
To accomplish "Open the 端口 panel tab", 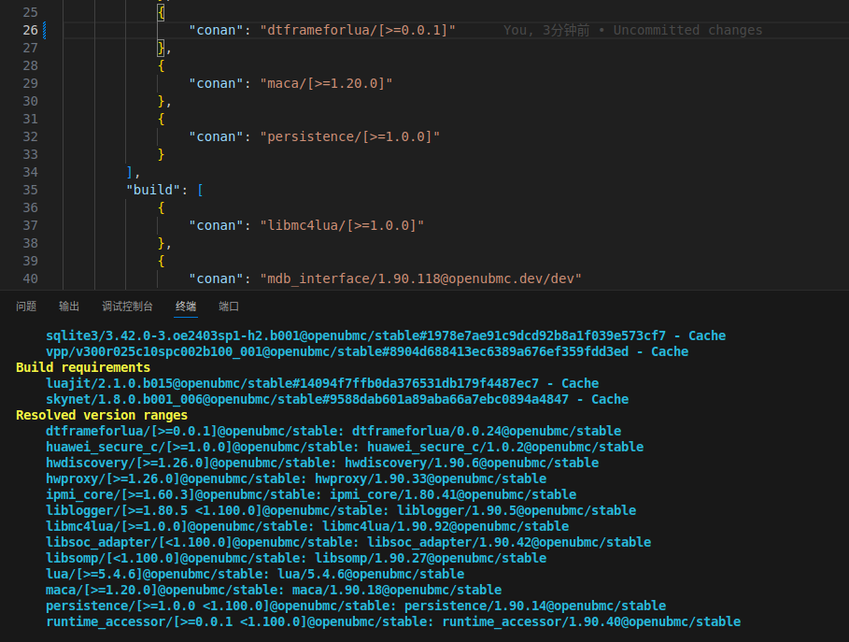I will [229, 307].
